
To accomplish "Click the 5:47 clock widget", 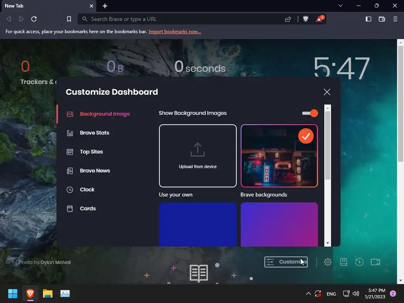I will coord(342,68).
